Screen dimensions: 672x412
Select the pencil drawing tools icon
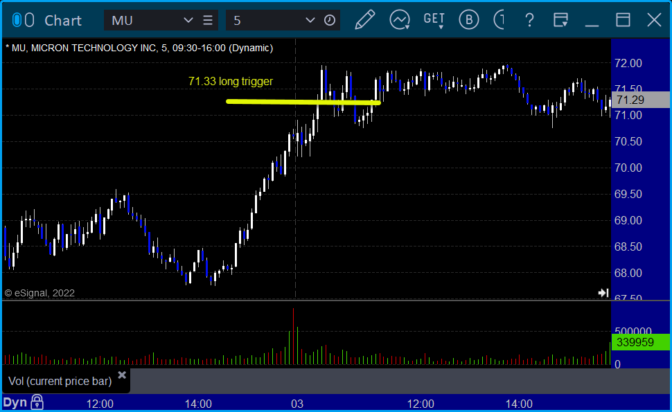tap(364, 20)
